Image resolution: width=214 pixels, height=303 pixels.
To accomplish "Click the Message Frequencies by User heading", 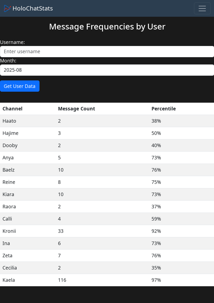I will [x=107, y=26].
